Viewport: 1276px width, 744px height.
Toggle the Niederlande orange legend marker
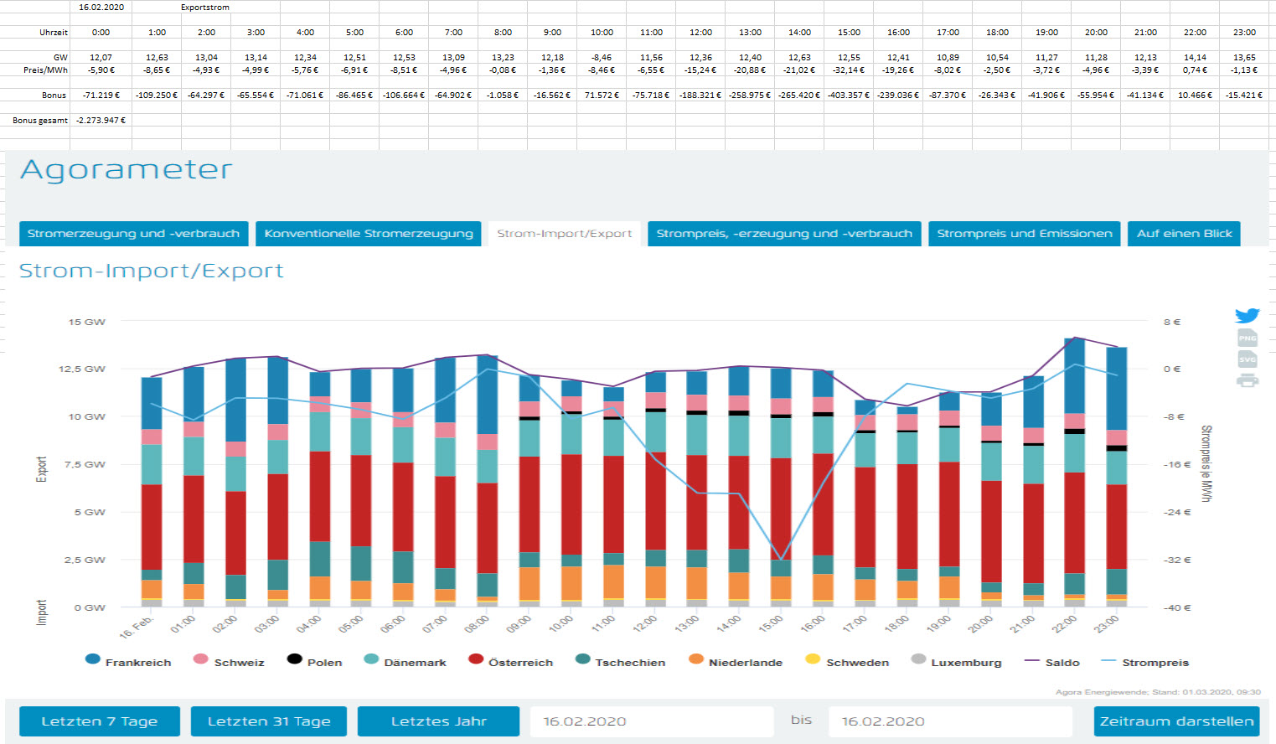tap(695, 659)
